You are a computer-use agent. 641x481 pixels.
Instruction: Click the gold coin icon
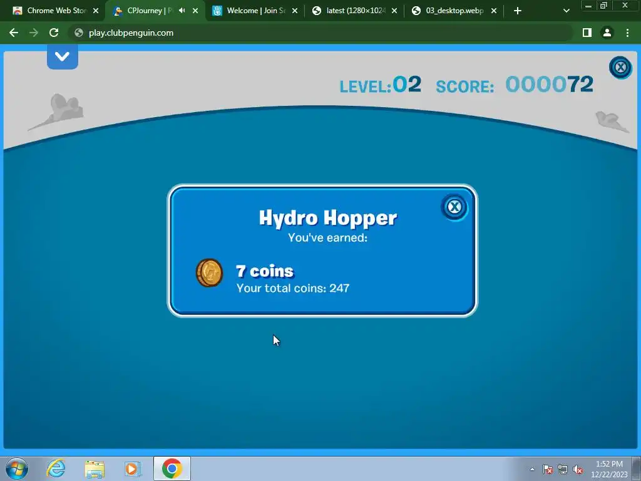[209, 273]
